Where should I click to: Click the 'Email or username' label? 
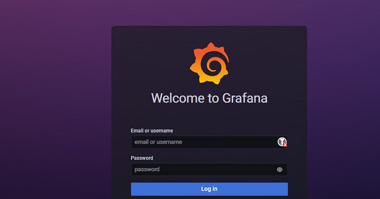[152, 130]
